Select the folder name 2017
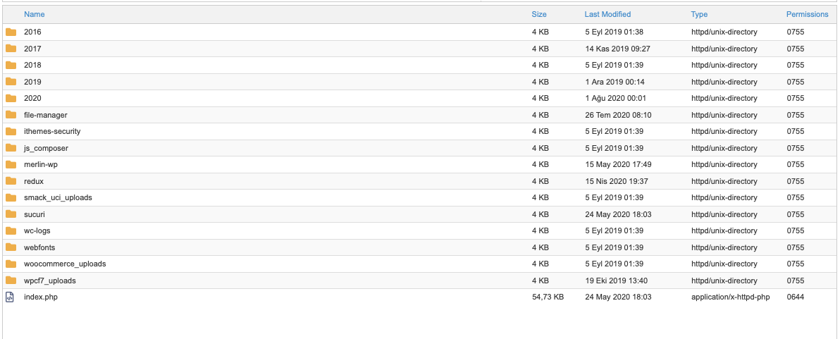Image resolution: width=840 pixels, height=339 pixels. tap(32, 49)
